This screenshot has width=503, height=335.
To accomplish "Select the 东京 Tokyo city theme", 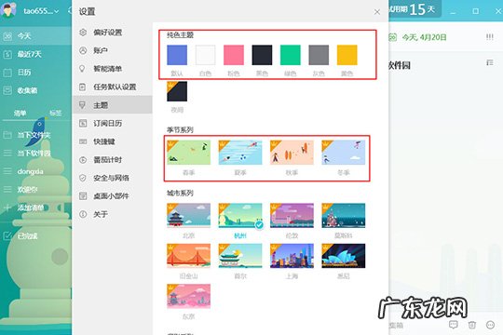I will pos(188,296).
